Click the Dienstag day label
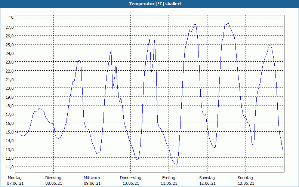The width and height of the screenshot is (299, 187). 53,178
